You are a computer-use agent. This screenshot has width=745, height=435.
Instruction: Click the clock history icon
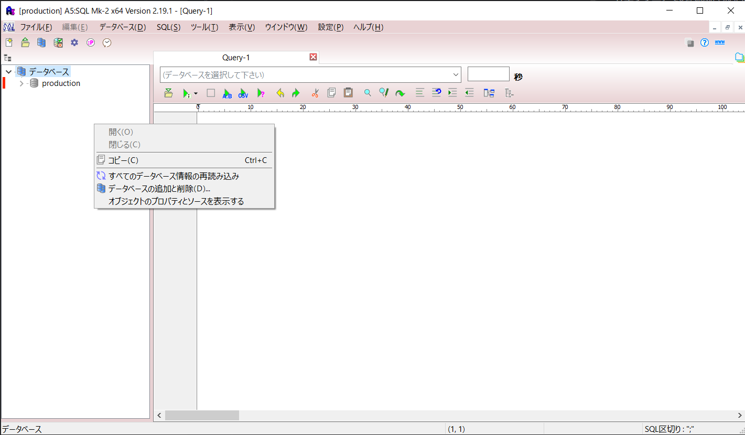[x=107, y=43]
